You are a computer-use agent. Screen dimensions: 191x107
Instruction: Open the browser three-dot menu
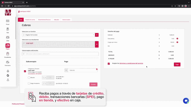click(189, 6)
